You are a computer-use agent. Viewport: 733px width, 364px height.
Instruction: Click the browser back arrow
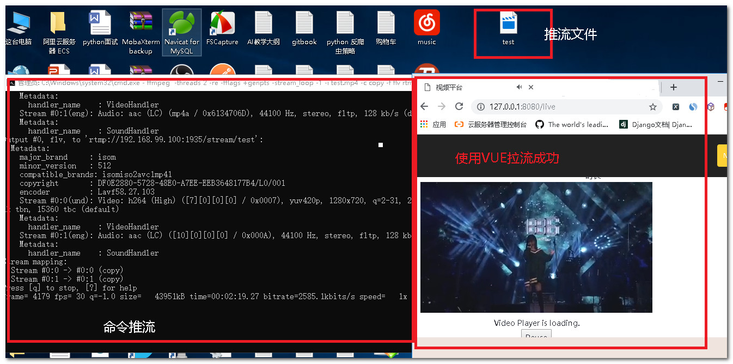click(x=424, y=106)
